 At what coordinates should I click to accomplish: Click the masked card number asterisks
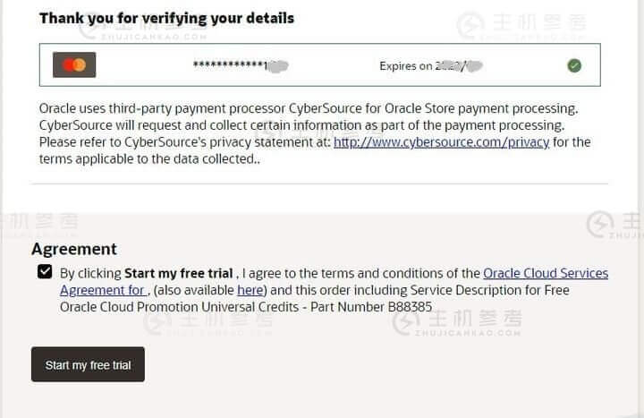click(x=228, y=66)
